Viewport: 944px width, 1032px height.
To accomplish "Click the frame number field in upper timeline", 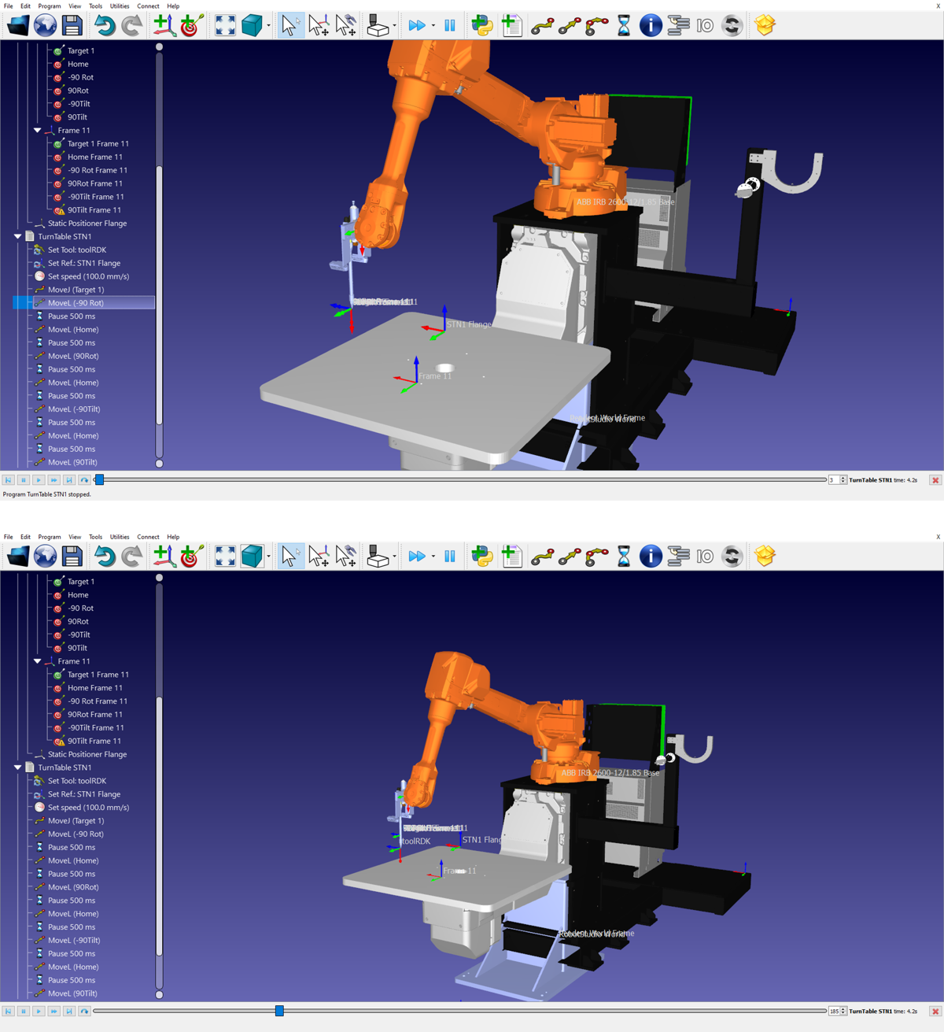I will coord(833,480).
